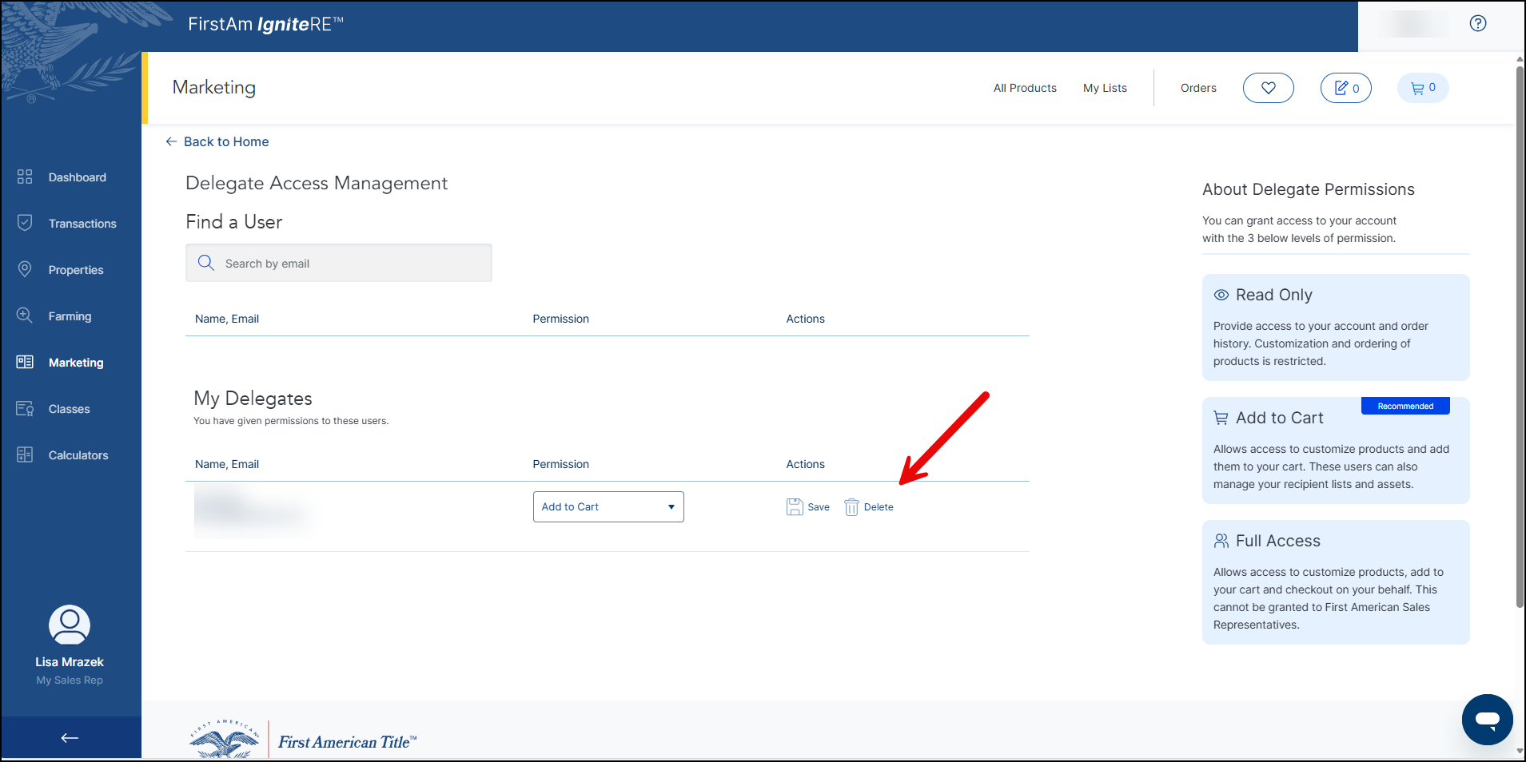Collapse the sidebar with left arrow
The image size is (1526, 762).
click(70, 738)
